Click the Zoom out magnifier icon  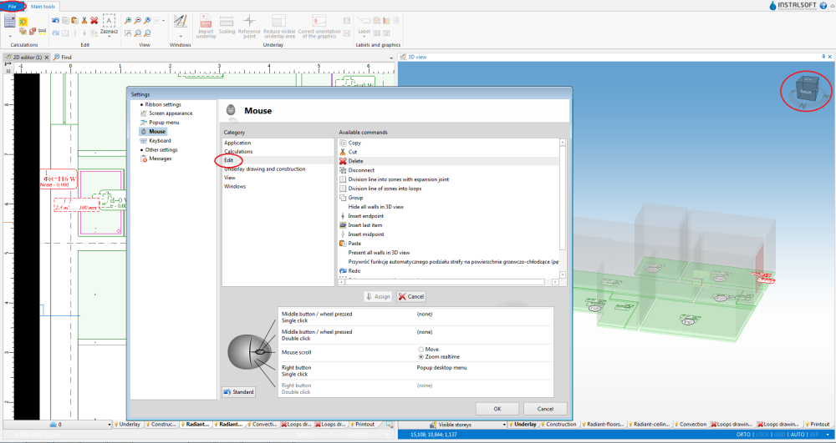[138, 21]
